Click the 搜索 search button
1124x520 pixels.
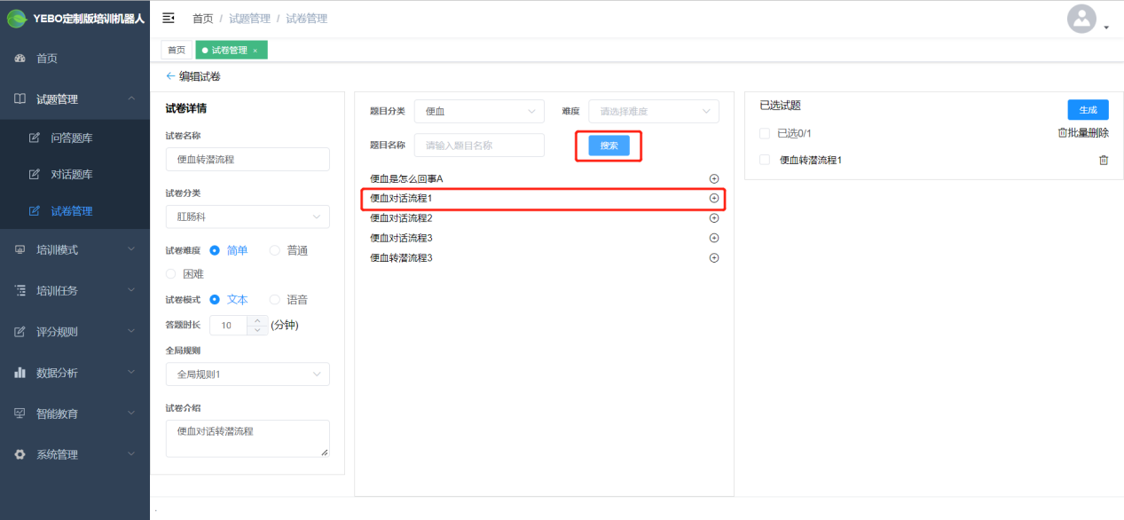609,146
